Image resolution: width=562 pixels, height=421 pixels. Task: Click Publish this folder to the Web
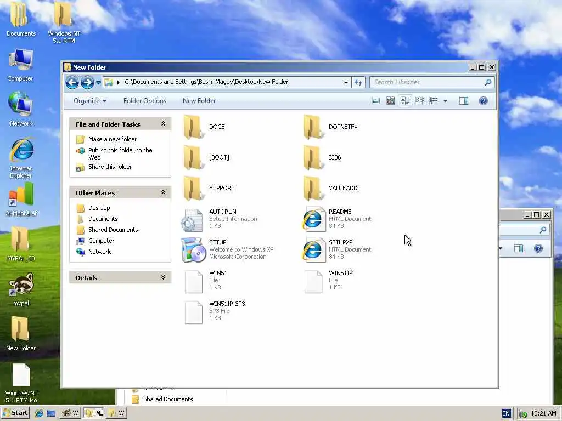point(120,153)
